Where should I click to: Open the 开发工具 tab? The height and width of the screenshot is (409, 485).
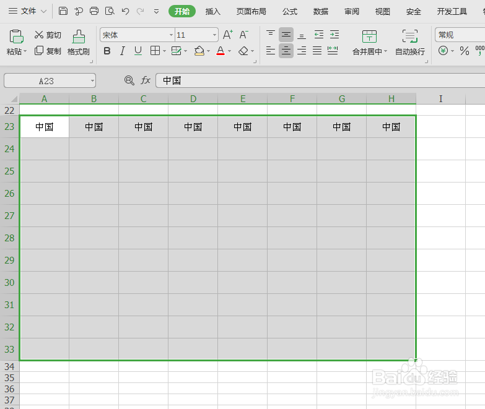tap(452, 11)
